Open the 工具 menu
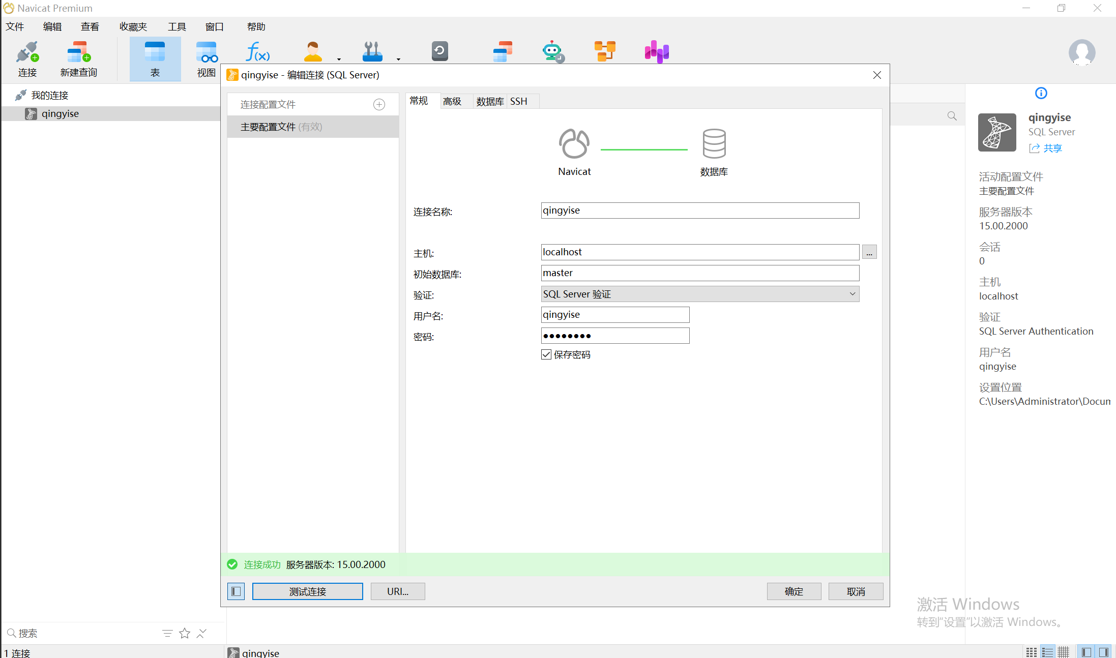The height and width of the screenshot is (658, 1116). [x=177, y=26]
